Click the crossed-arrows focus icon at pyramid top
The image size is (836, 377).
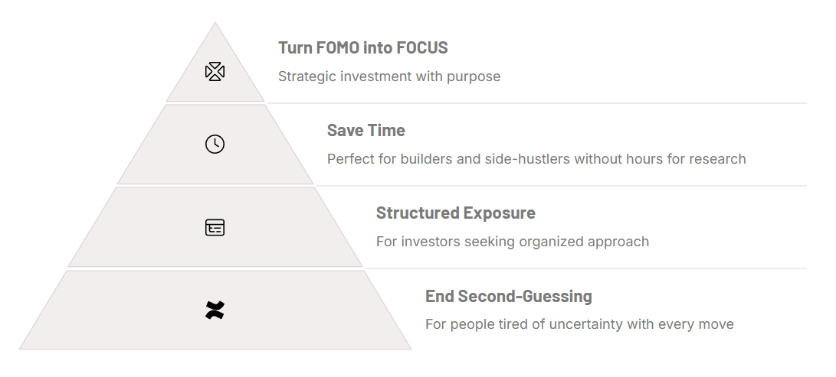click(215, 71)
